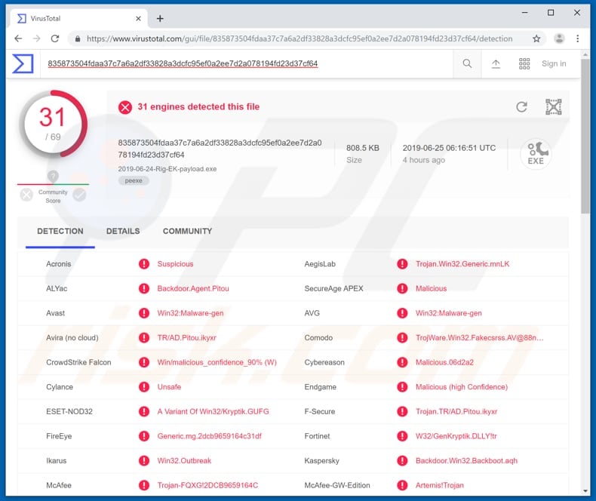
Task: Select Backdoor.Agent.Pitou detection text
Action: tap(193, 288)
